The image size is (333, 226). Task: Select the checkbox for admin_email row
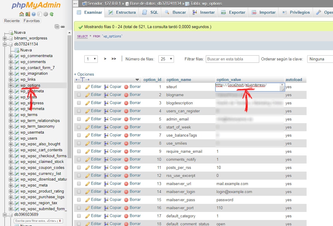tap(79, 119)
